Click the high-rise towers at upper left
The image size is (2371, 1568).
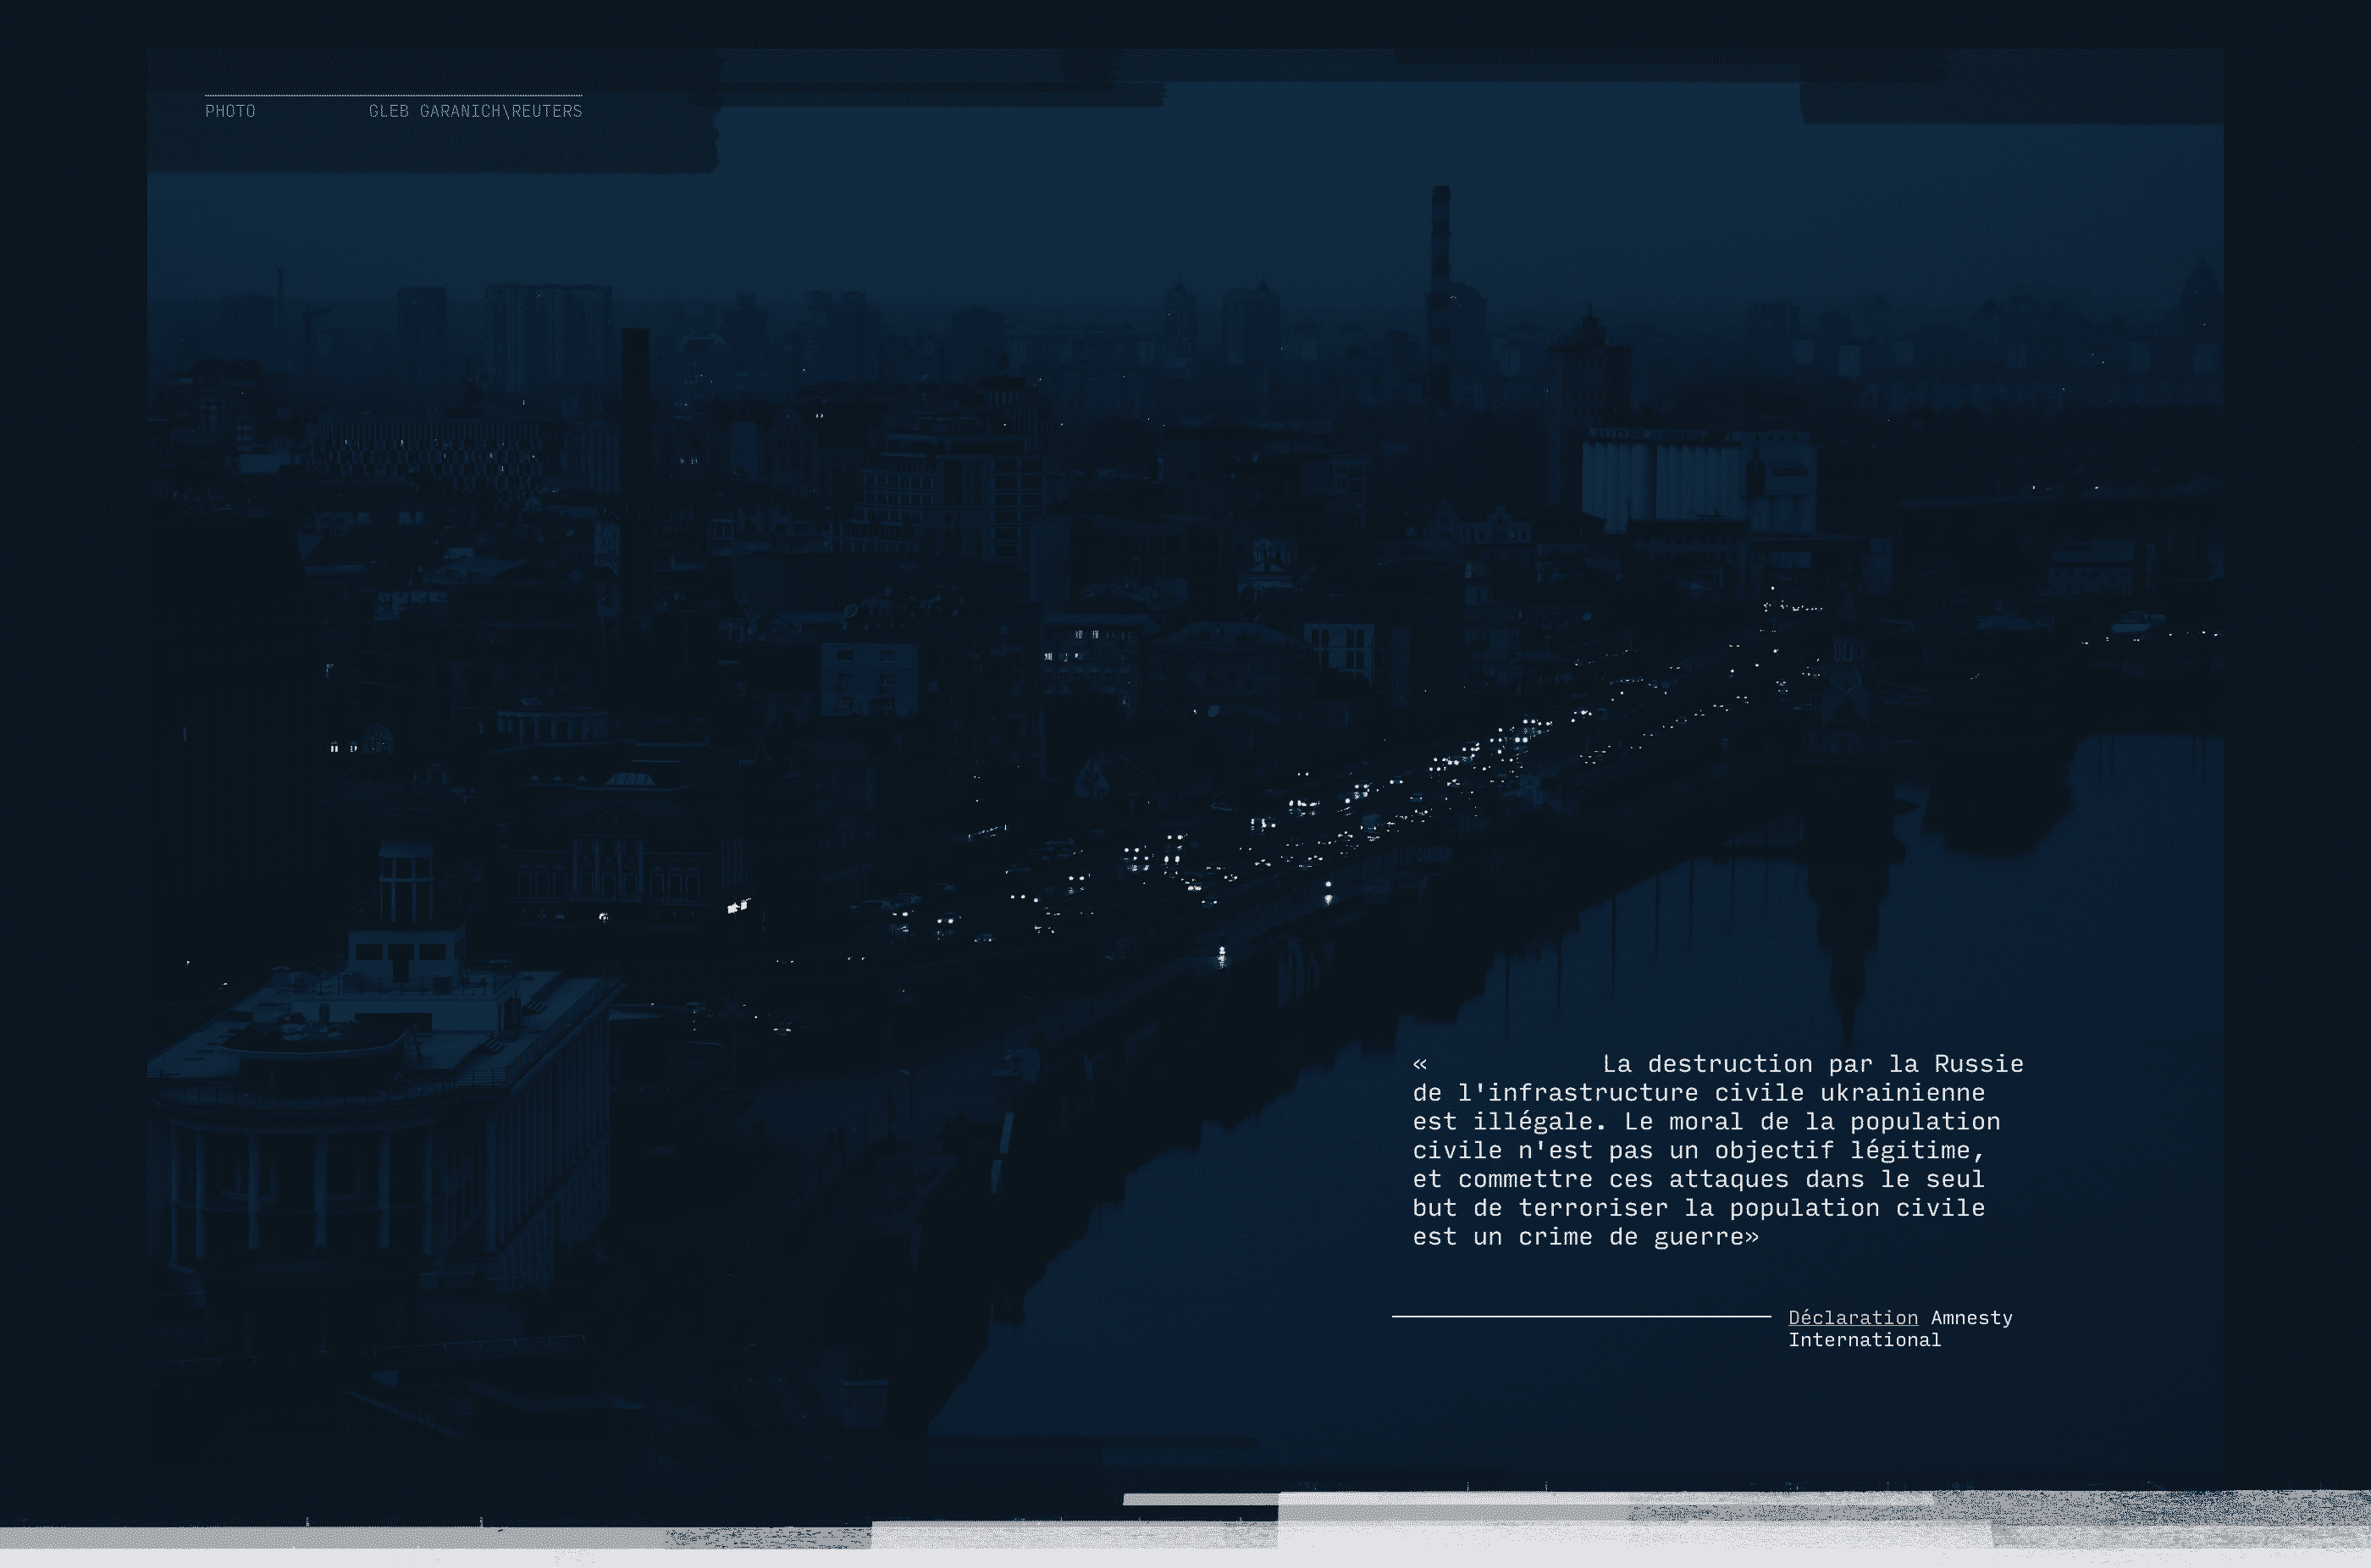[547, 335]
